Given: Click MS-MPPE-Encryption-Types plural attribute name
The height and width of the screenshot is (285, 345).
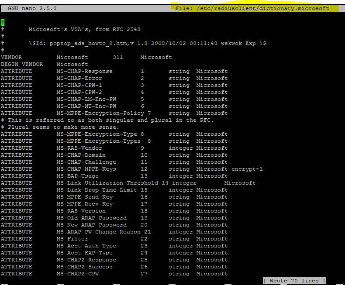Looking at the screenshot, I should [x=99, y=141].
